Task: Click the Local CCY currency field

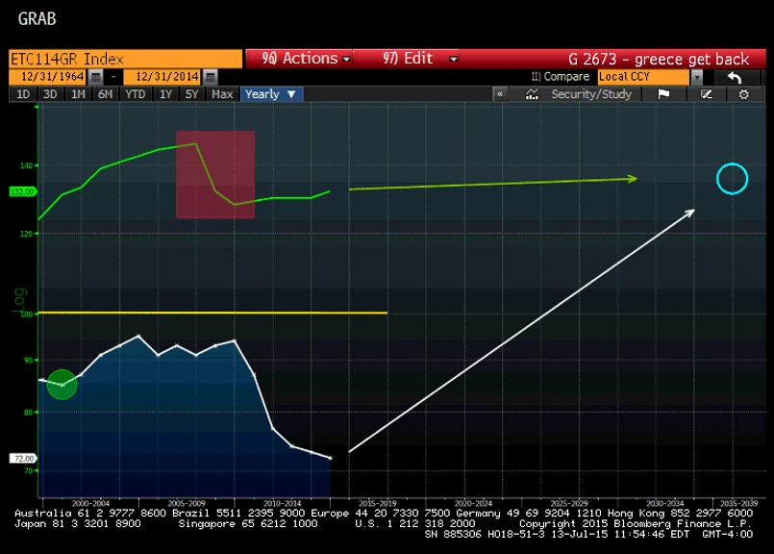Action: [x=643, y=77]
